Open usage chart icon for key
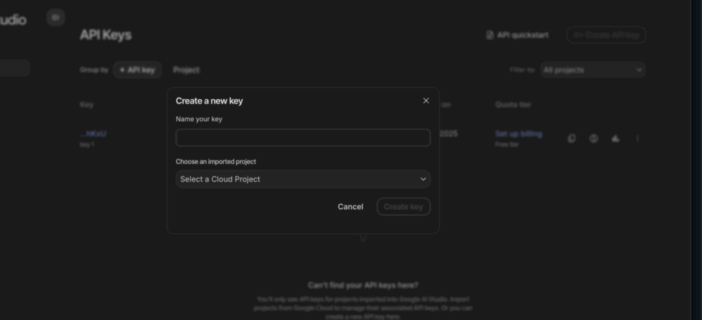The width and height of the screenshot is (702, 320). click(x=616, y=138)
